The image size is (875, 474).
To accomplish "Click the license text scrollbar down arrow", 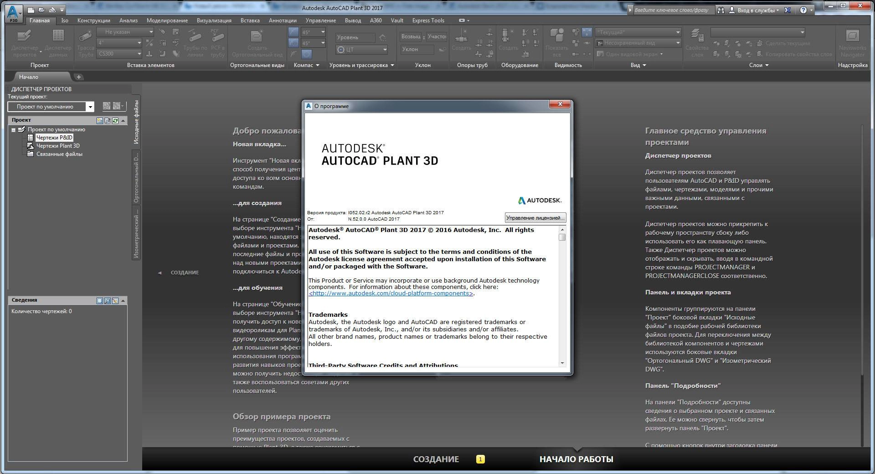I will (562, 363).
